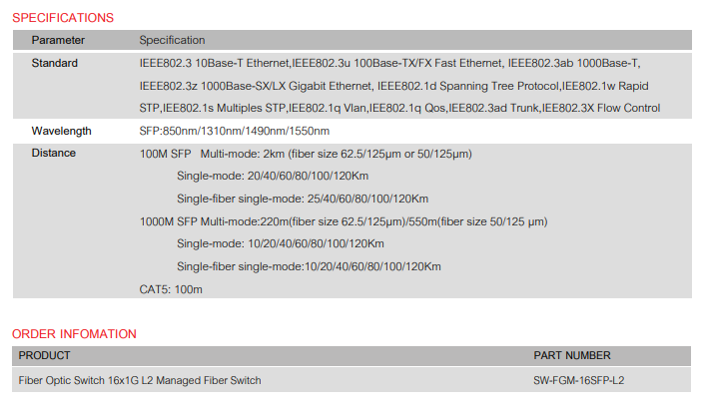
Task: Click the 100M SFP Multi-mode line
Action: tap(306, 154)
